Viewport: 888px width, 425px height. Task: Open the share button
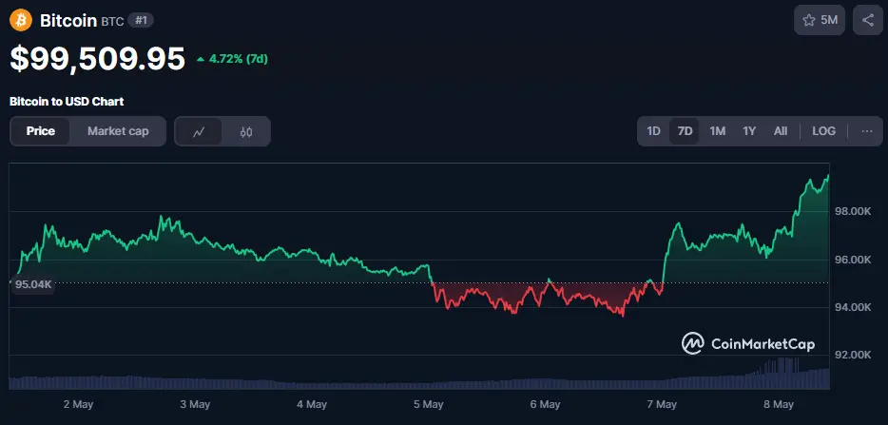tap(868, 20)
